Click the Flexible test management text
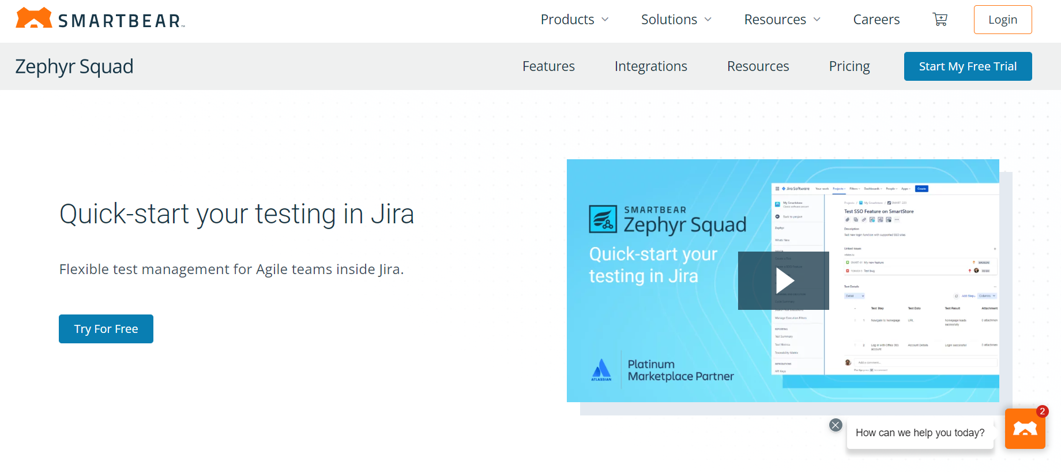The height and width of the screenshot is (472, 1061). coord(232,269)
